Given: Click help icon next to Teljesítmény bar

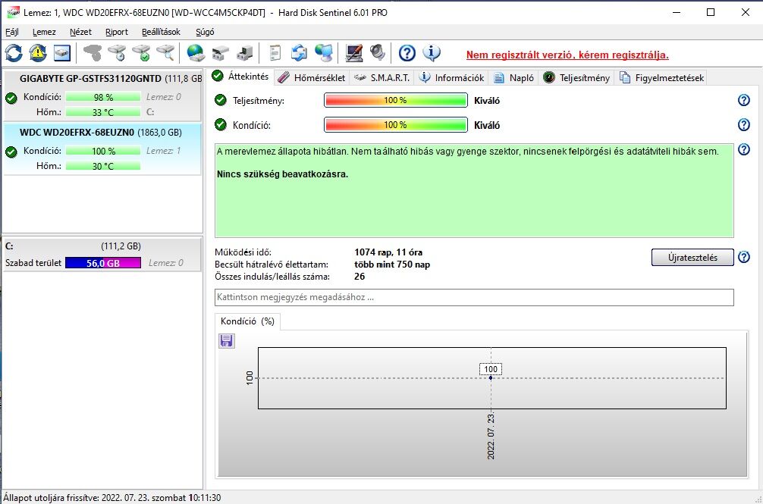Looking at the screenshot, I should (x=743, y=100).
